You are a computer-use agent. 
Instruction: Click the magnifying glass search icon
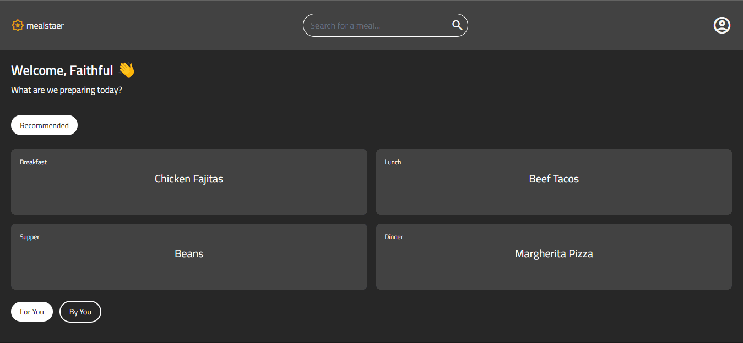point(457,25)
